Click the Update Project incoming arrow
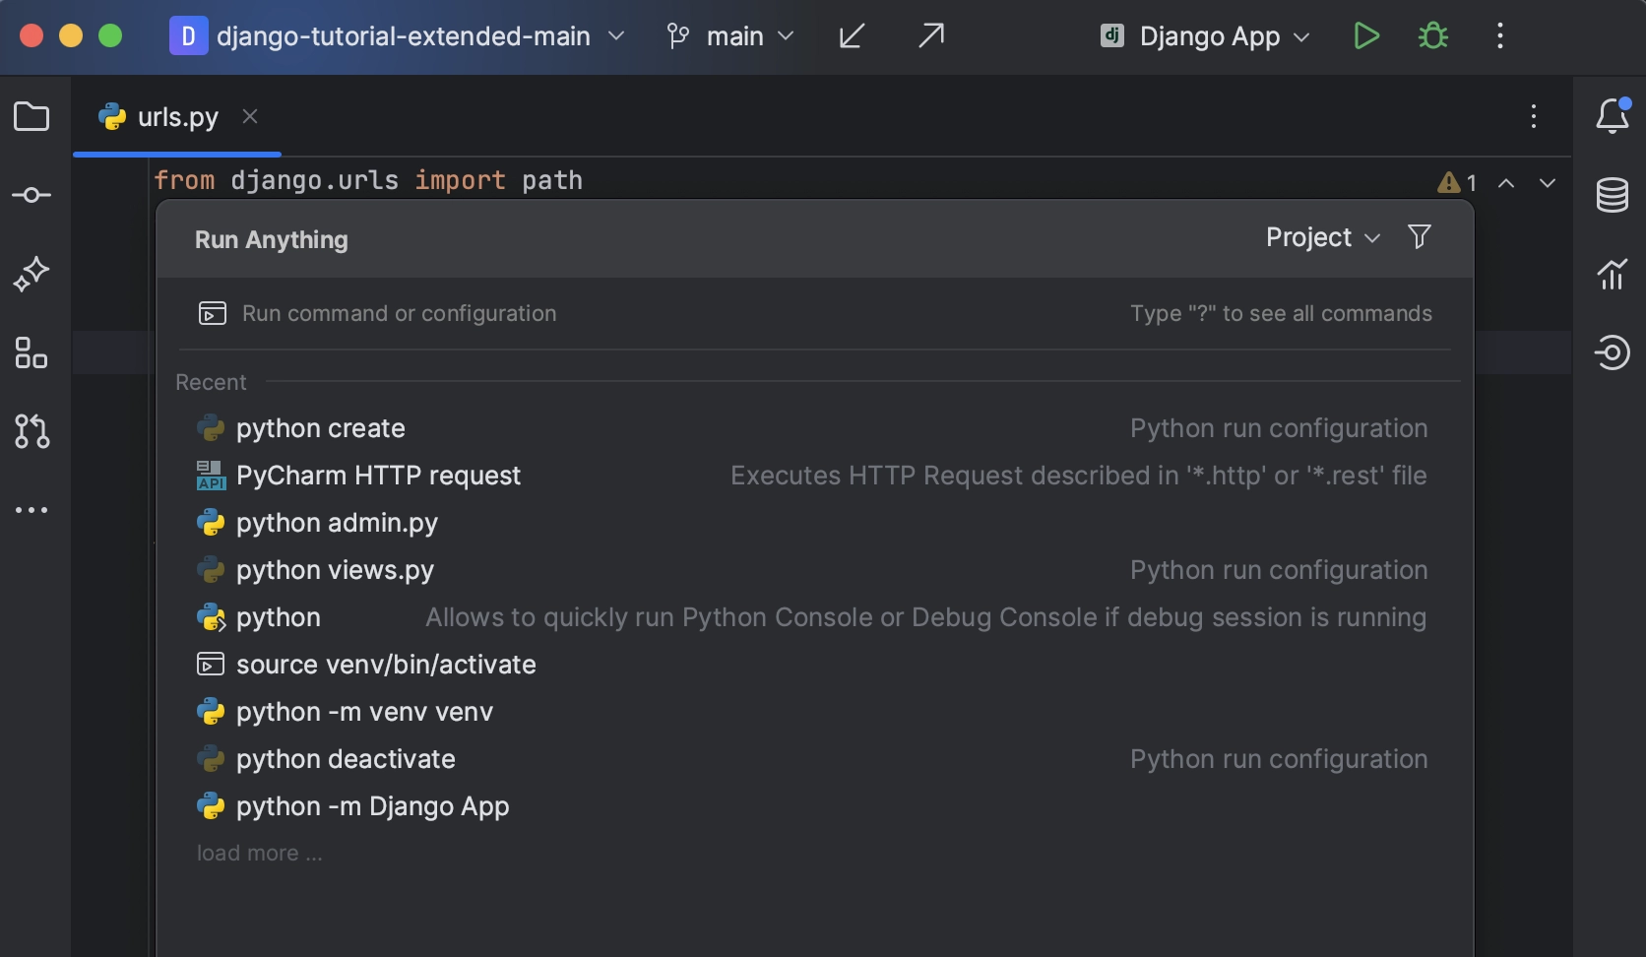This screenshot has height=957, width=1646. coord(852,36)
